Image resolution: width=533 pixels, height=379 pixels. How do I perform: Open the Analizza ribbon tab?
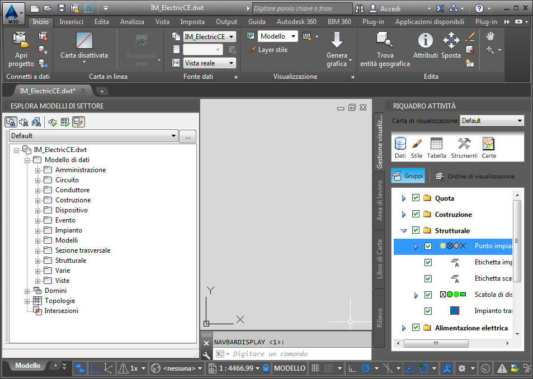click(x=132, y=22)
